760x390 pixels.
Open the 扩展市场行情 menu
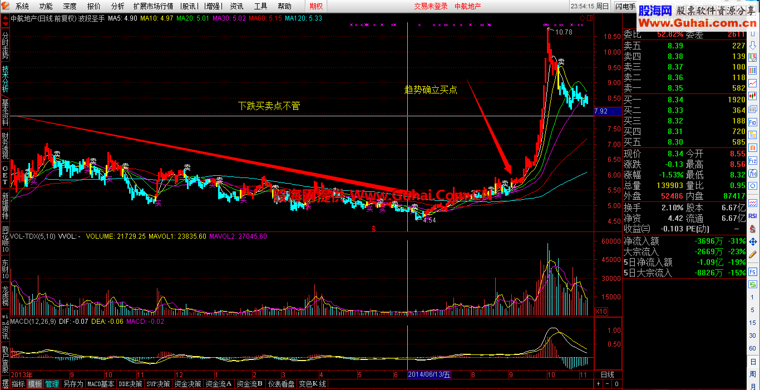pyautogui.click(x=153, y=6)
